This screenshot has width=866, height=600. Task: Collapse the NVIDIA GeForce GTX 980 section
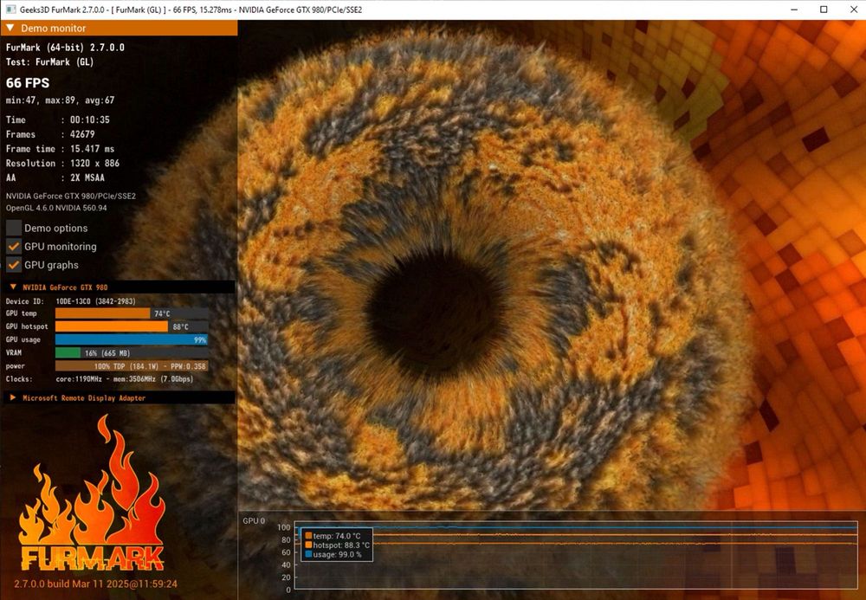tap(13, 287)
